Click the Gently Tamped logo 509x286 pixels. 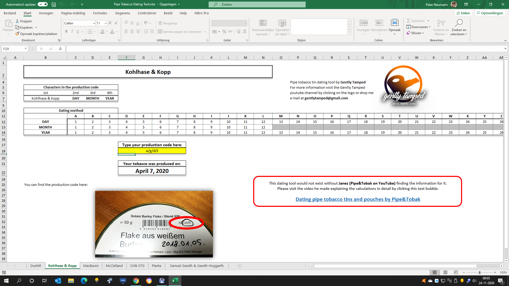click(403, 86)
